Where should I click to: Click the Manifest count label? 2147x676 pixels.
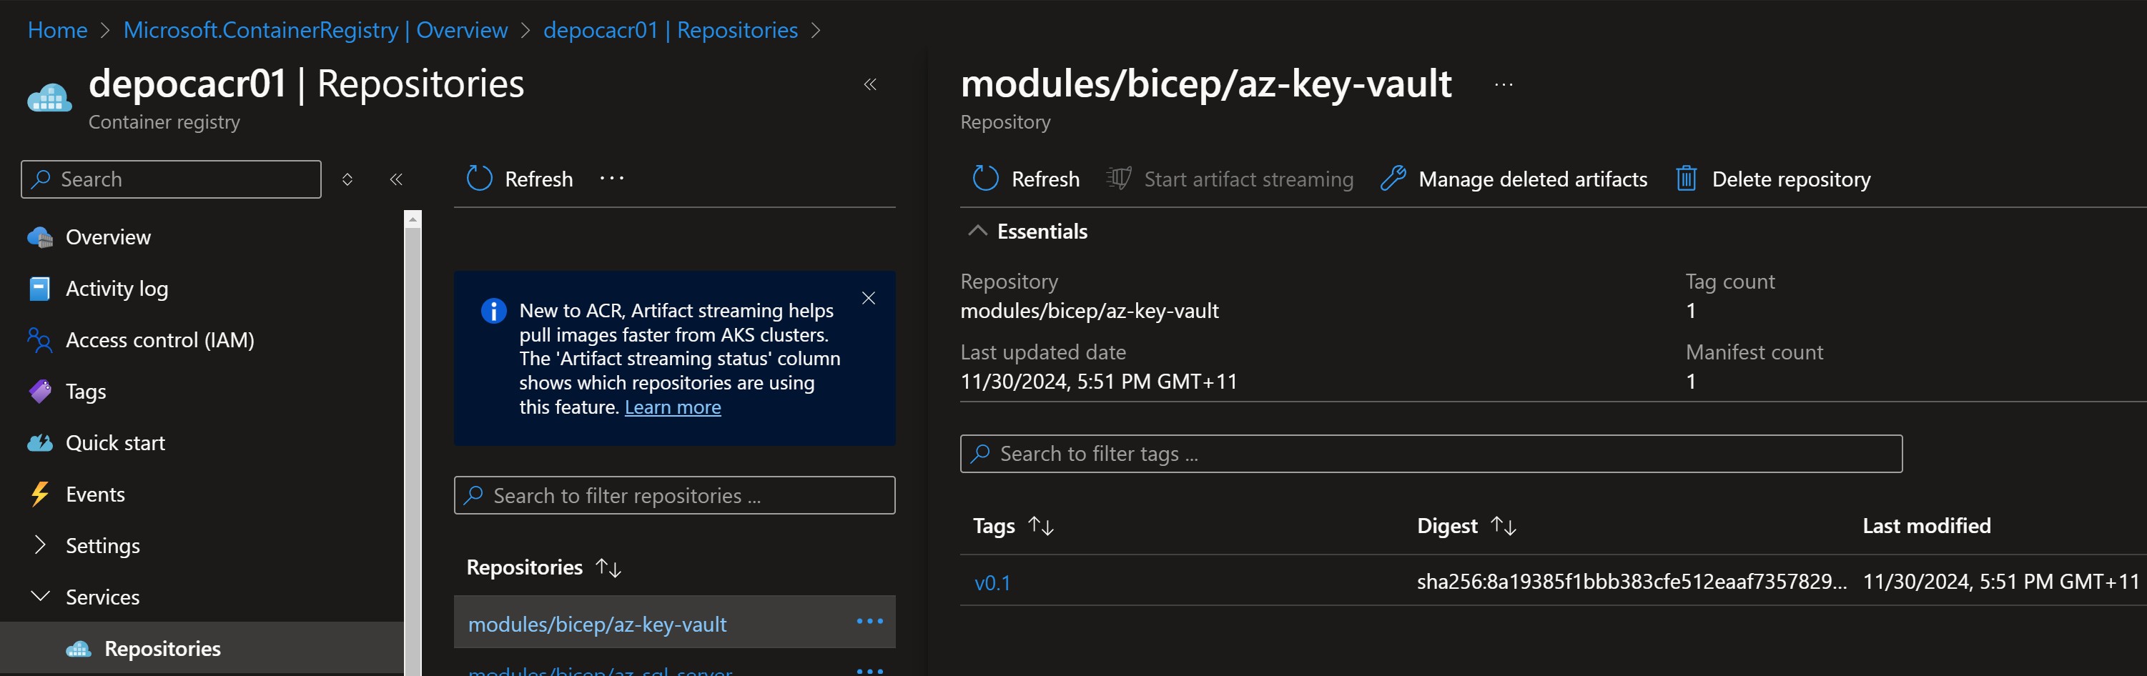click(1754, 352)
